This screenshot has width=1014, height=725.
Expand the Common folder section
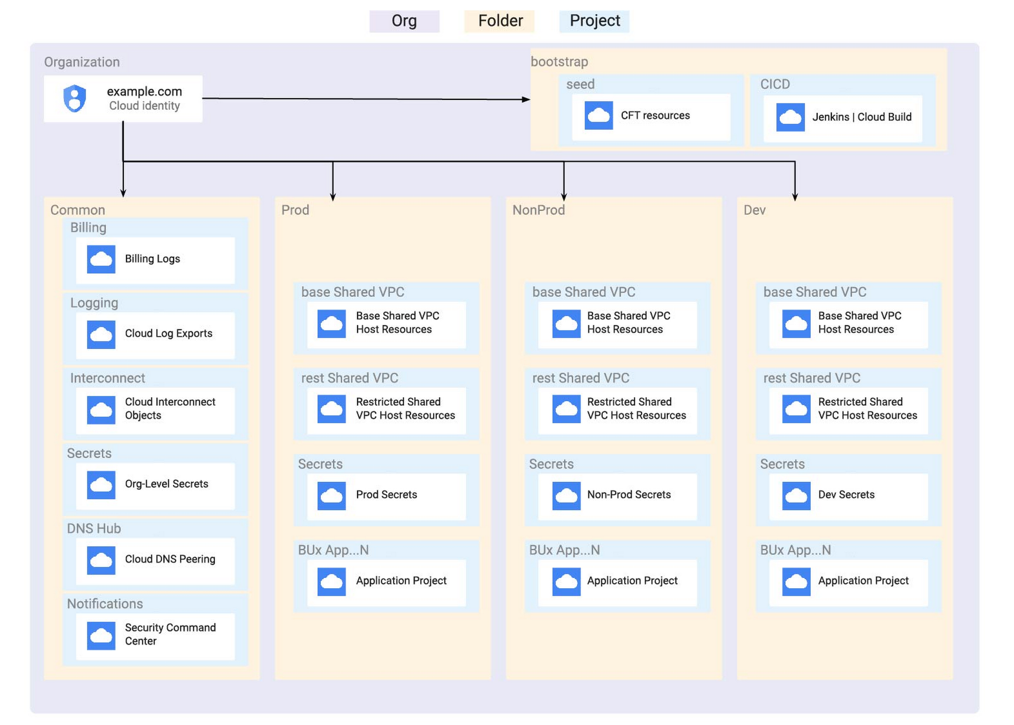(x=77, y=210)
